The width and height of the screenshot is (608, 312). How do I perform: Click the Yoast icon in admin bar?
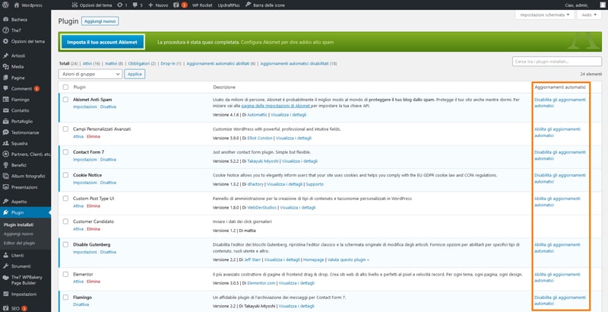pos(176,5)
